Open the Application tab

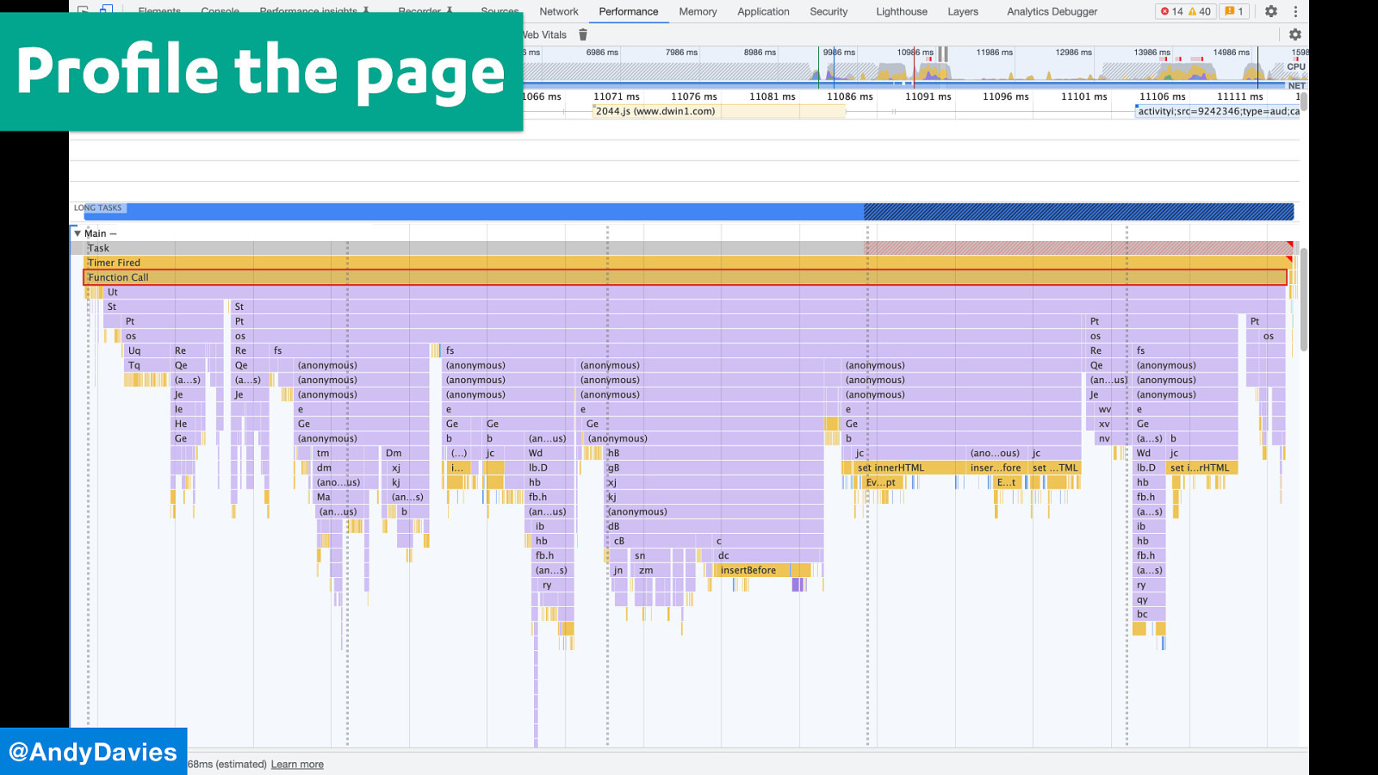click(763, 11)
